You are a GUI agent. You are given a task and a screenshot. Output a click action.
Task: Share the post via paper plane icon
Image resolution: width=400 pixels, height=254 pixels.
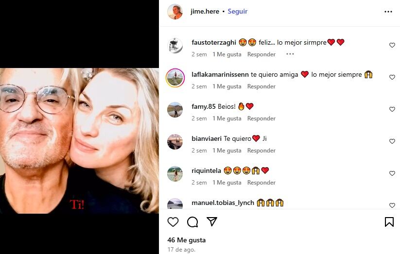[x=212, y=222]
